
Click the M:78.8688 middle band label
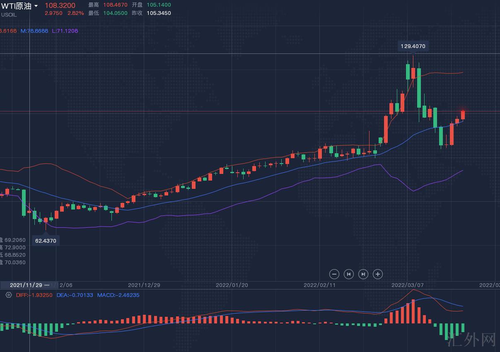tap(34, 31)
